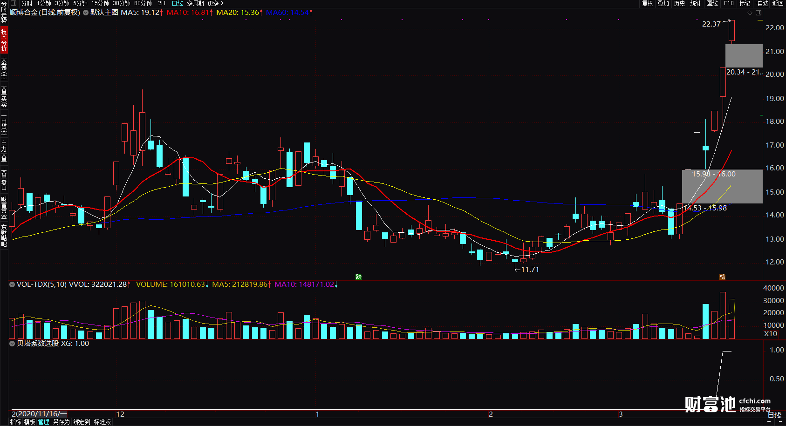Image resolution: width=786 pixels, height=426 pixels.
Task: Open VOL-TDX indicator dropdown arrow
Action: pyautogui.click(x=12, y=284)
